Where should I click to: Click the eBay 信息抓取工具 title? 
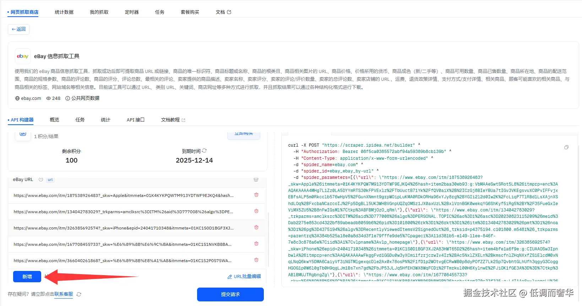[x=57, y=56]
